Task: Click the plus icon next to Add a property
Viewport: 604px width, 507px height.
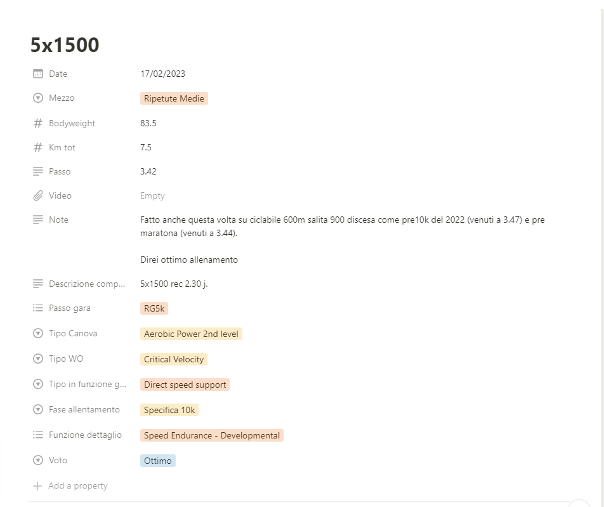Action: 37,486
